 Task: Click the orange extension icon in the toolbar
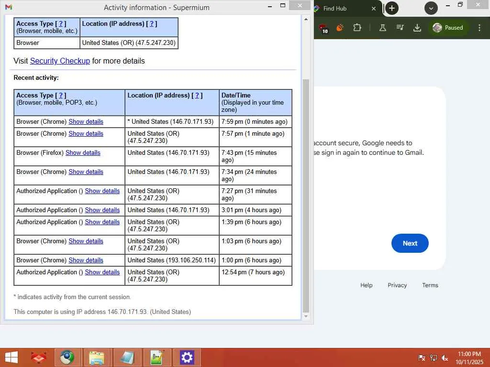(340, 28)
